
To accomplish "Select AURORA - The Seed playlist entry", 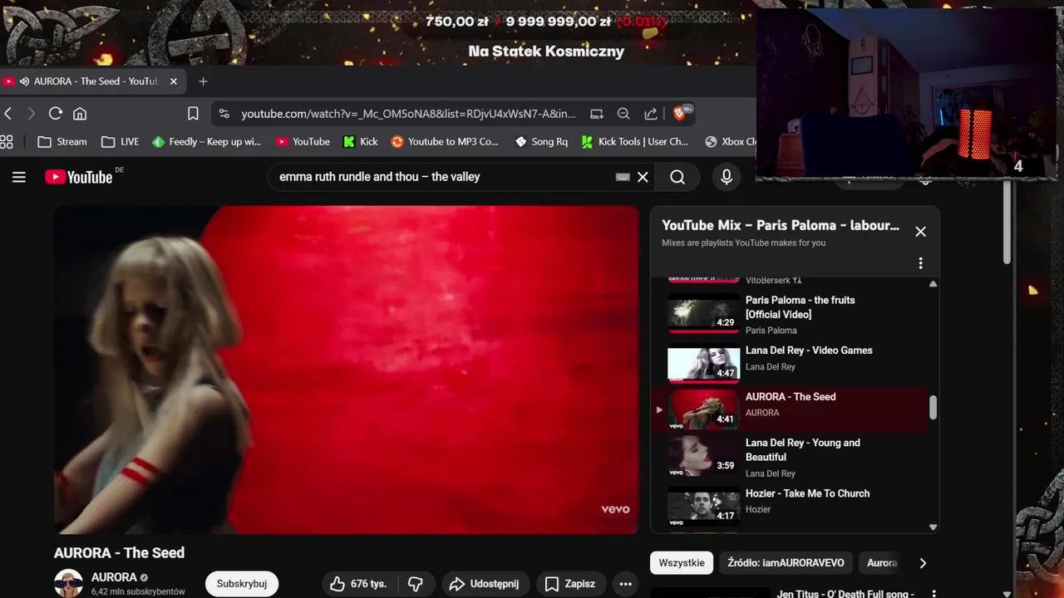I will point(790,409).
